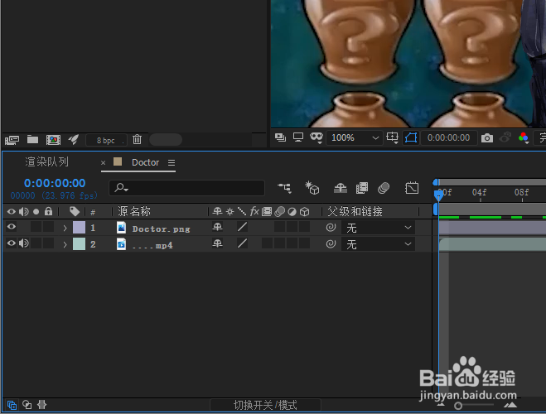Image resolution: width=546 pixels, height=414 pixels.
Task: Expand or collapse in/out/duration pane
Action: (x=41, y=405)
